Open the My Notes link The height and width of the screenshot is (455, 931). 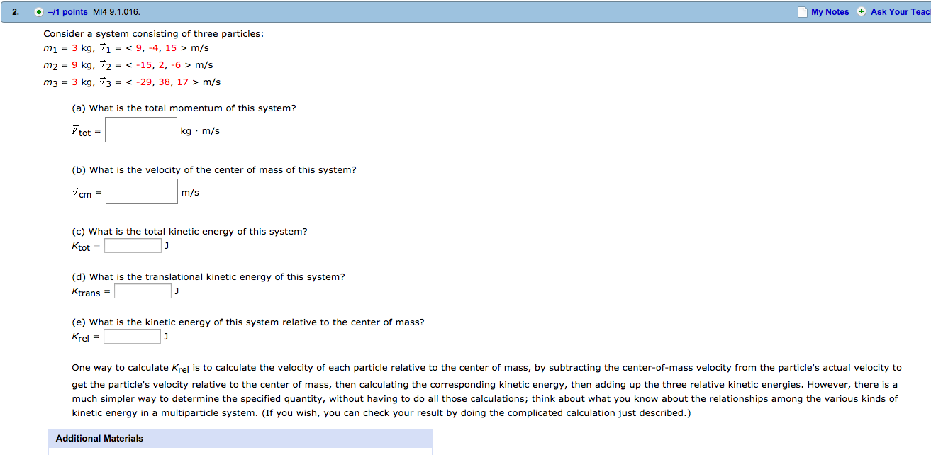coord(830,12)
